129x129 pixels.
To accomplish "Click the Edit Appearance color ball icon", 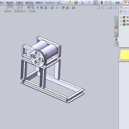I will [x=64, y=8].
